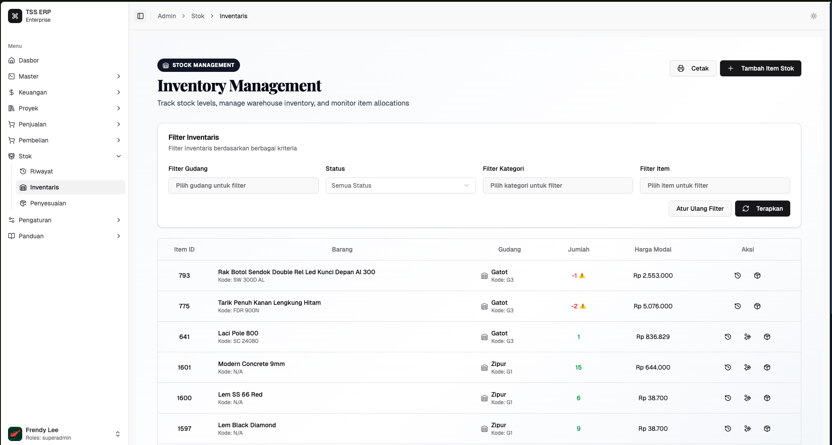Open the Dasbor menu item
This screenshot has width=832, height=445.
[28, 60]
